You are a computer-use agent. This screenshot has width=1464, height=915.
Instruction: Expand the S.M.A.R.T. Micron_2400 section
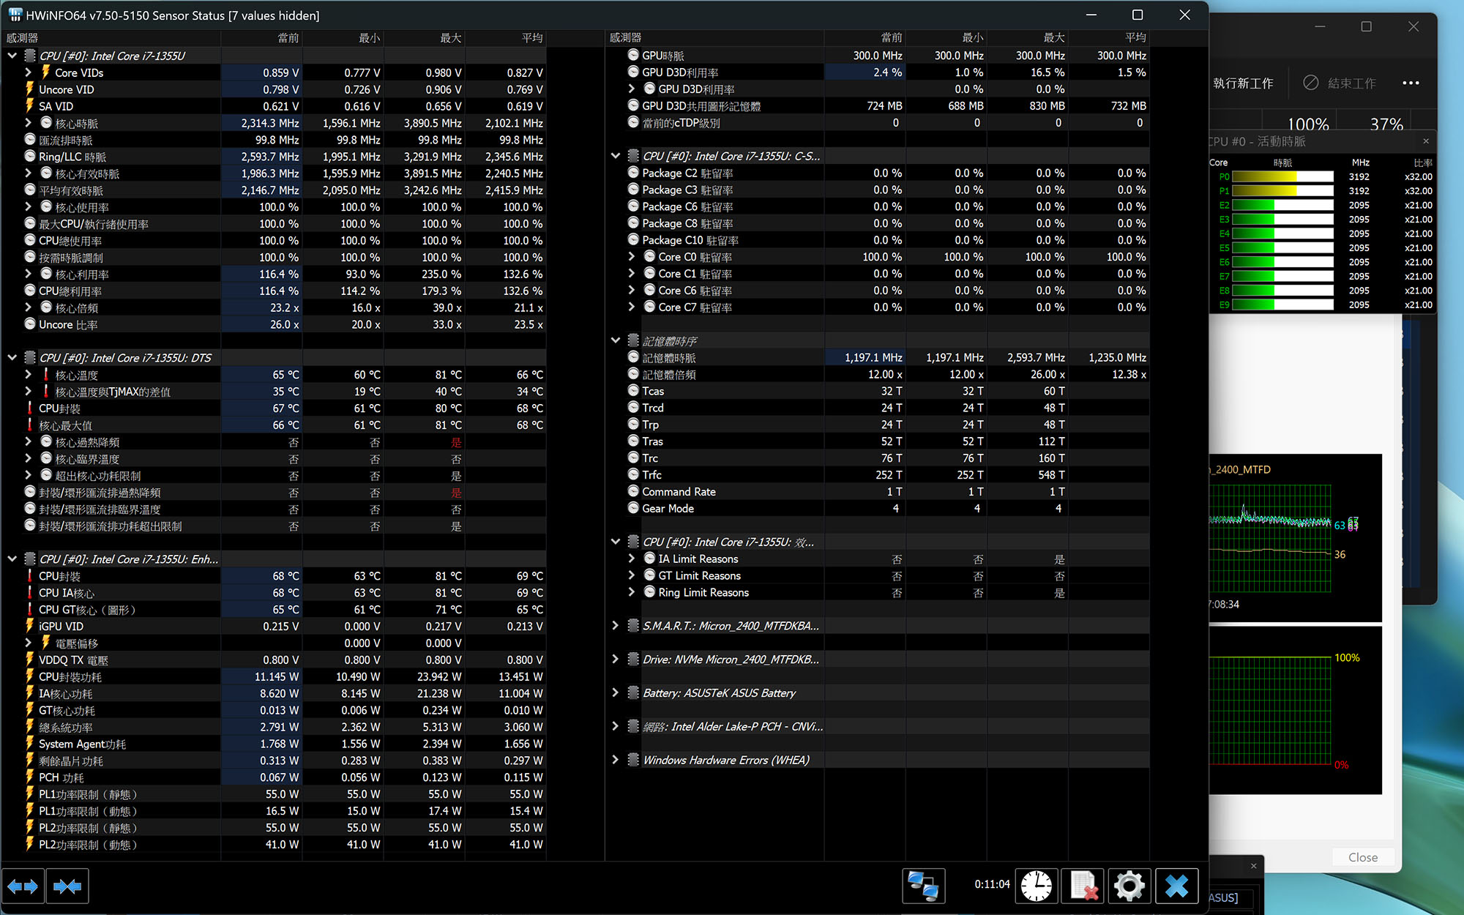coord(616,626)
